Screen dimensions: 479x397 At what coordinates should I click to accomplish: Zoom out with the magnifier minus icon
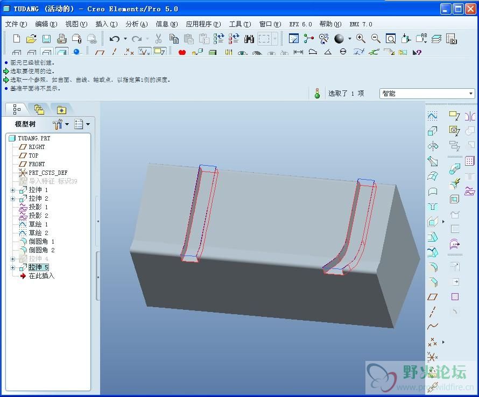tap(376, 39)
